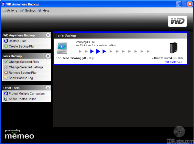The width and height of the screenshot is (194, 144).
Task: Collapse the WD Anywhere Backup panel
Action: pyautogui.click(x=48, y=35)
